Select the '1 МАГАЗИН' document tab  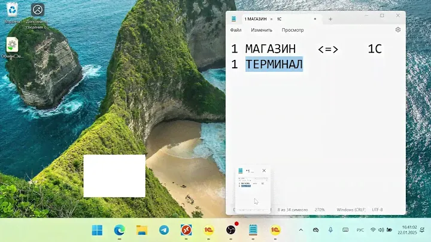[x=257, y=19]
